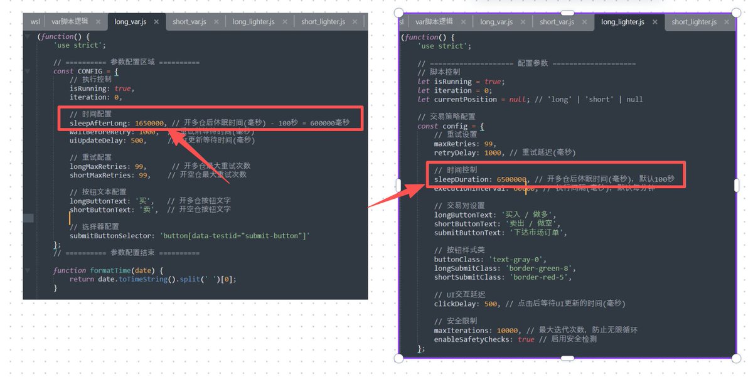753x377 pixels.
Task: Close the long_var.js tab in left editor
Action: point(156,22)
